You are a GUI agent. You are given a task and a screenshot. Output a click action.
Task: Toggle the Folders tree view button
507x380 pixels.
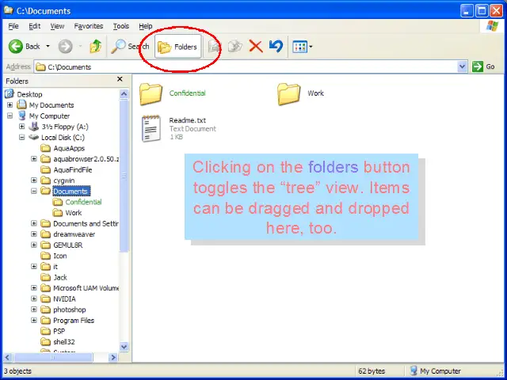point(177,47)
